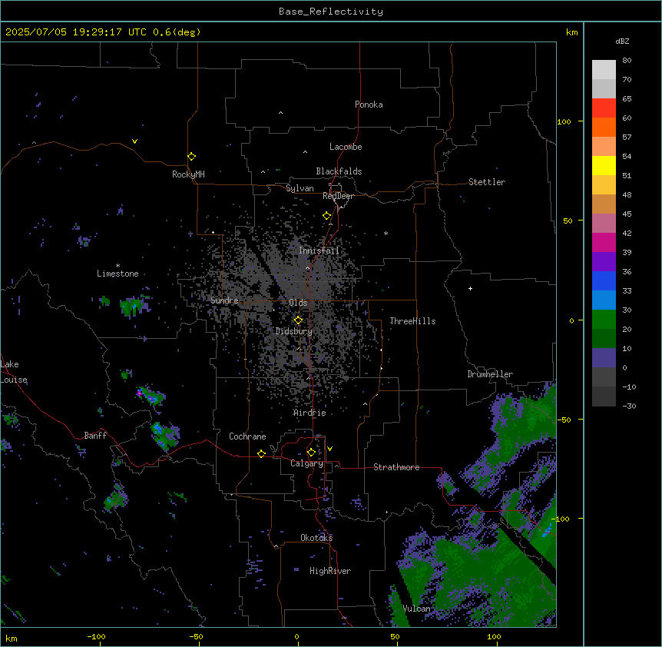The image size is (662, 647).
Task: Click the yellow diamond marker above Calgary label
Action: (x=311, y=453)
